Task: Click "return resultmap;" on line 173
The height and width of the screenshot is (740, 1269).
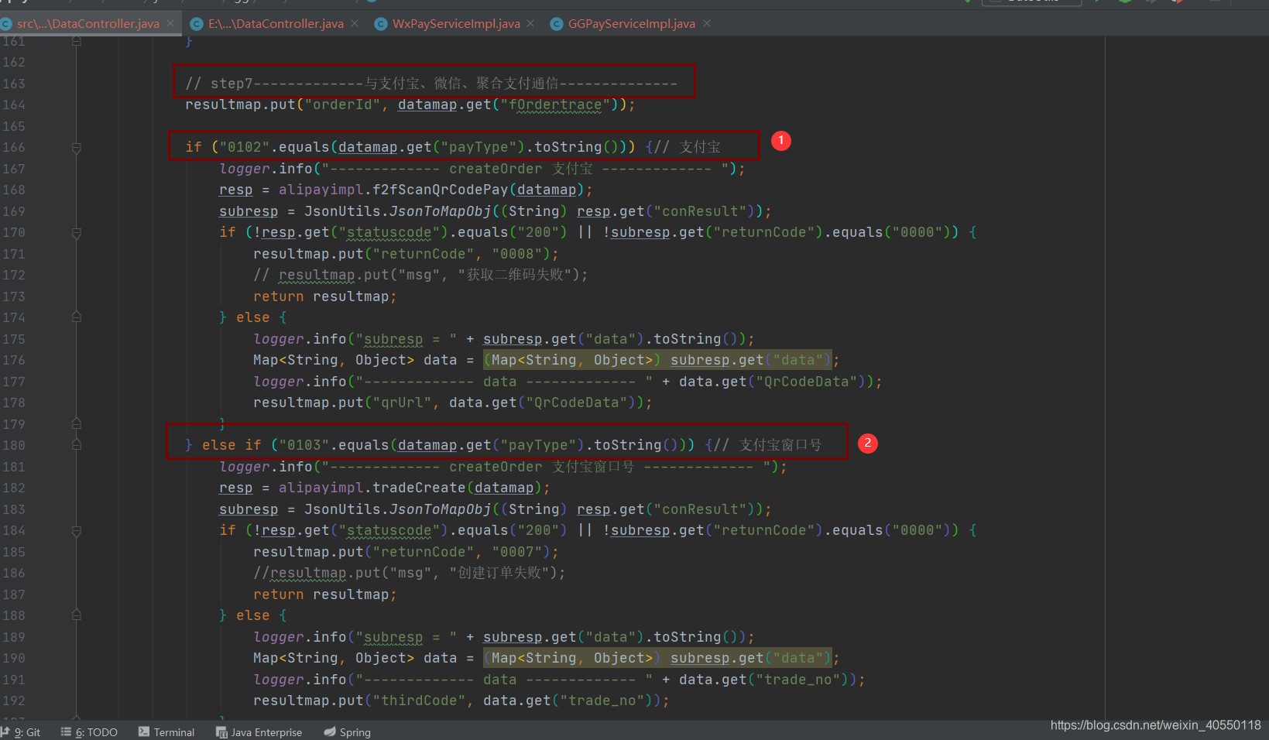Action: coord(325,296)
